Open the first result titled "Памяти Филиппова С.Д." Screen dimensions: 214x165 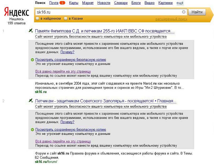tap(105, 31)
